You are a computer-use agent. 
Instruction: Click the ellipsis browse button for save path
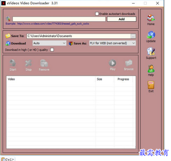point(133,36)
